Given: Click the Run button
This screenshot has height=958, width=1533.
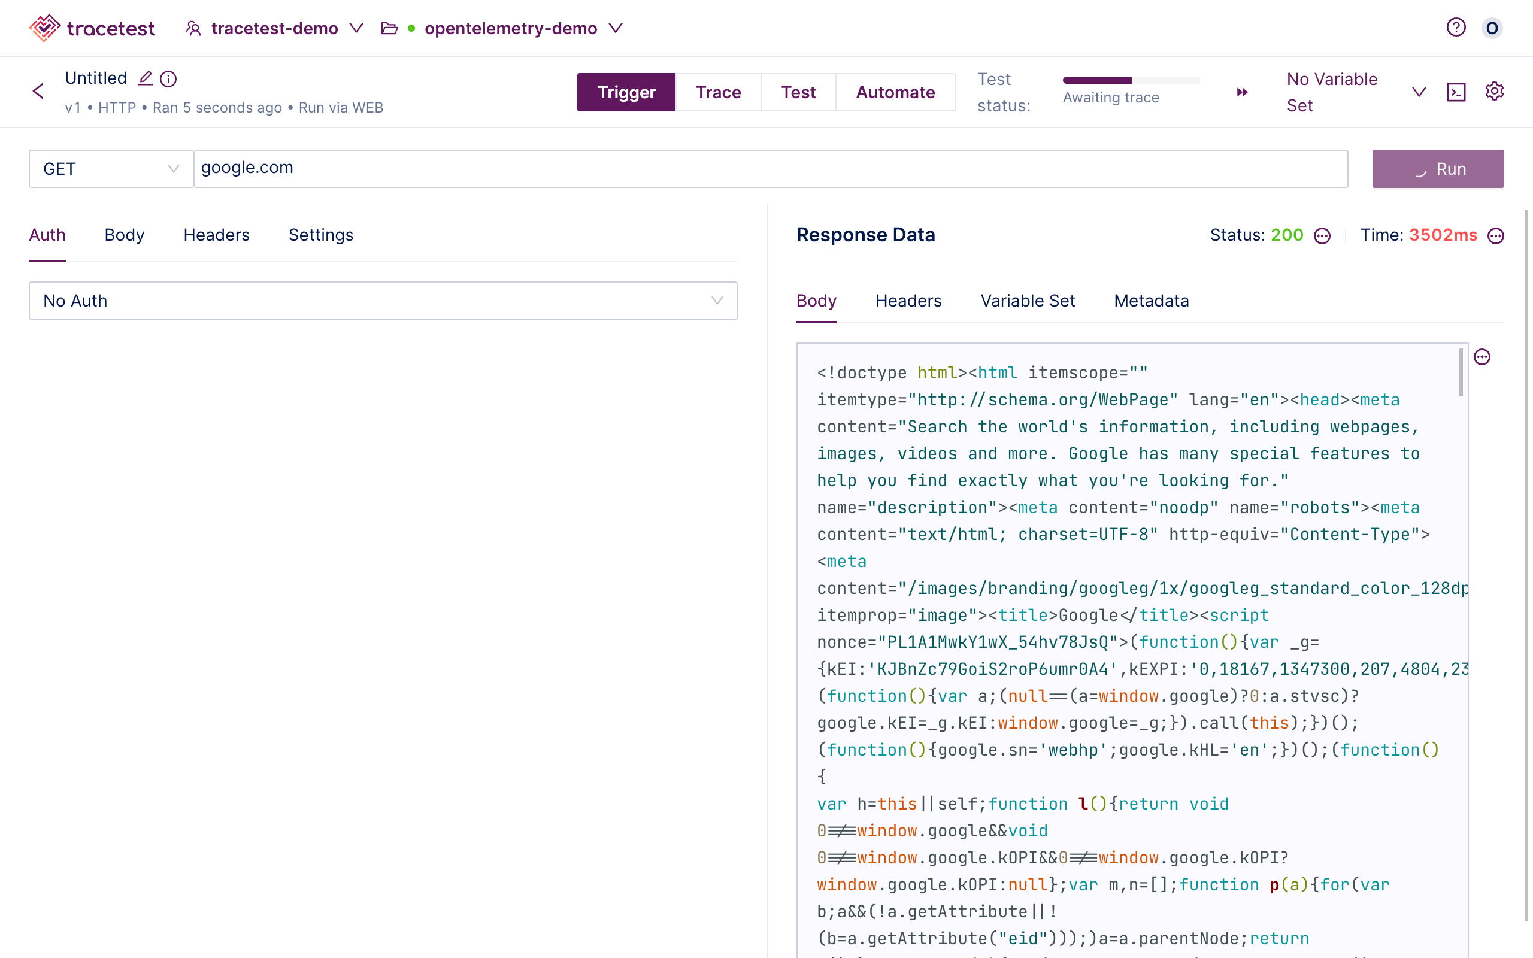Looking at the screenshot, I should click(1438, 168).
